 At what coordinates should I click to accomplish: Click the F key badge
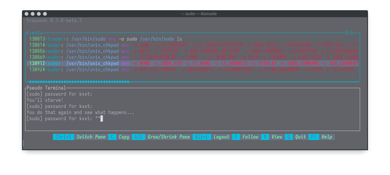(236, 137)
